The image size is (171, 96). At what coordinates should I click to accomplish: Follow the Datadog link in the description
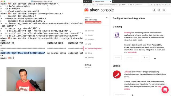pyautogui.click(x=128, y=33)
